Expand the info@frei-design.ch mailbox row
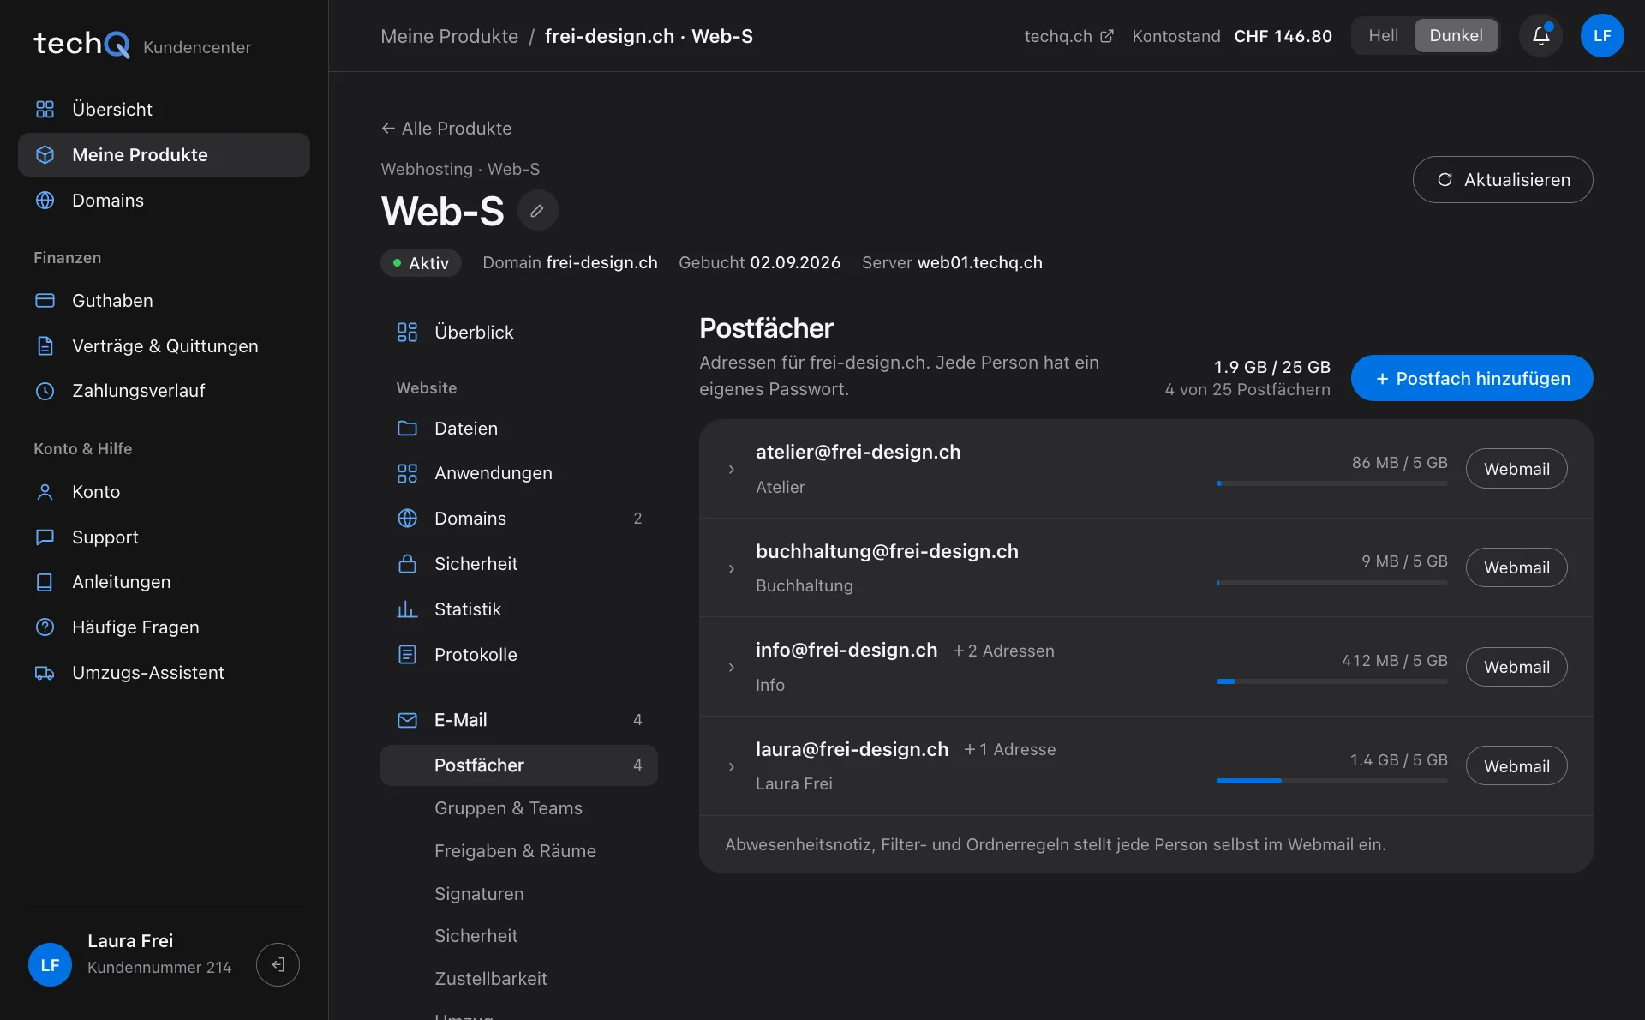Viewport: 1645px width, 1020px height. tap(731, 667)
